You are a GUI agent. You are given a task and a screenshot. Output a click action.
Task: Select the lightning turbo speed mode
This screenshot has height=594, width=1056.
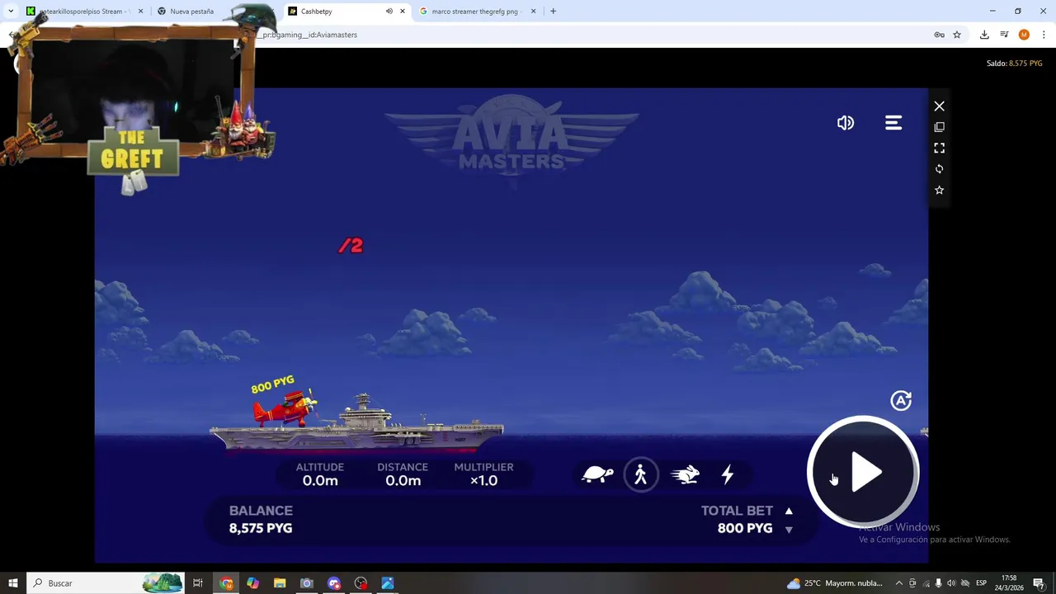tap(728, 474)
